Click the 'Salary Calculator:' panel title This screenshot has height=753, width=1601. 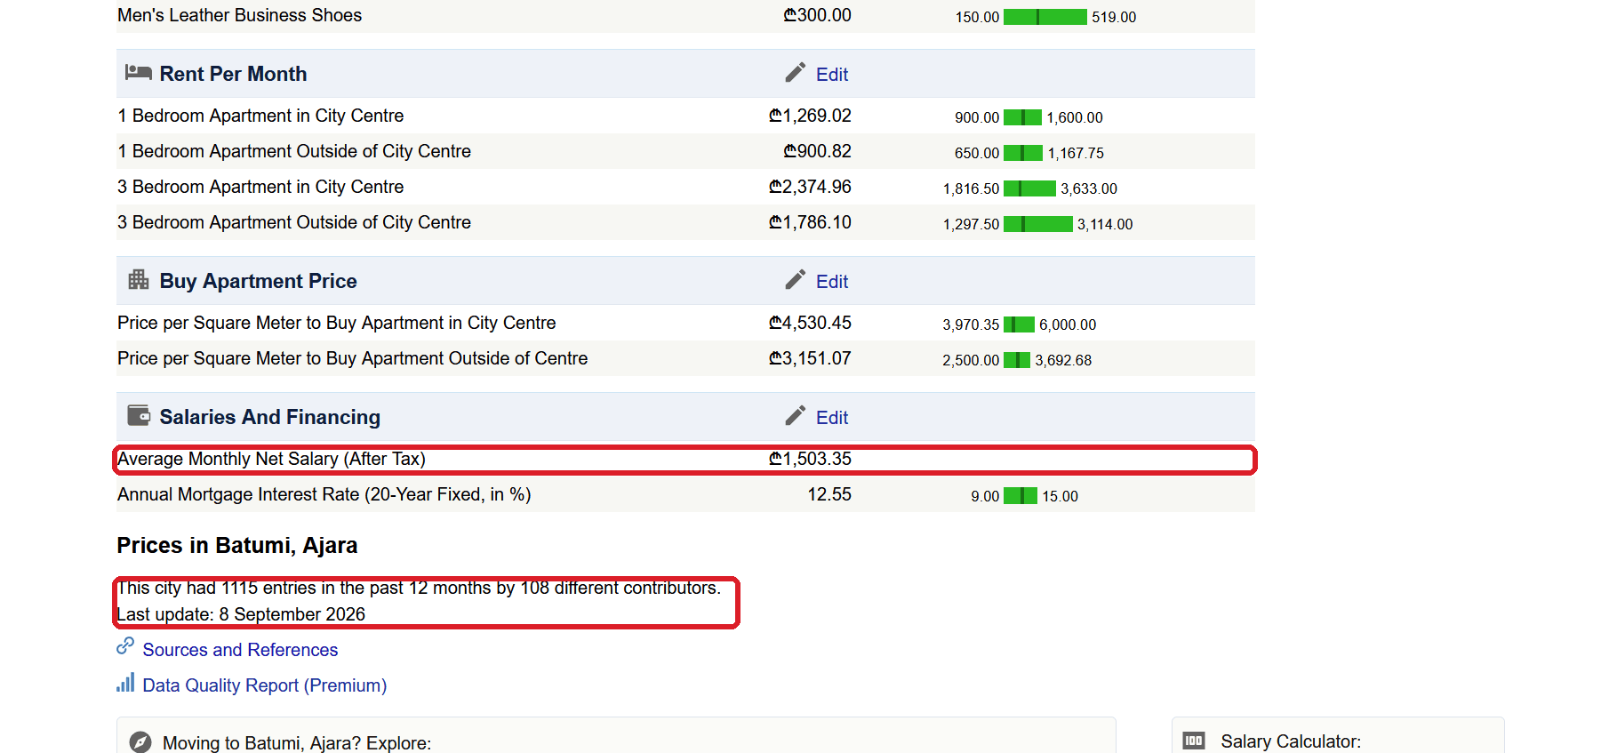pos(1291,741)
